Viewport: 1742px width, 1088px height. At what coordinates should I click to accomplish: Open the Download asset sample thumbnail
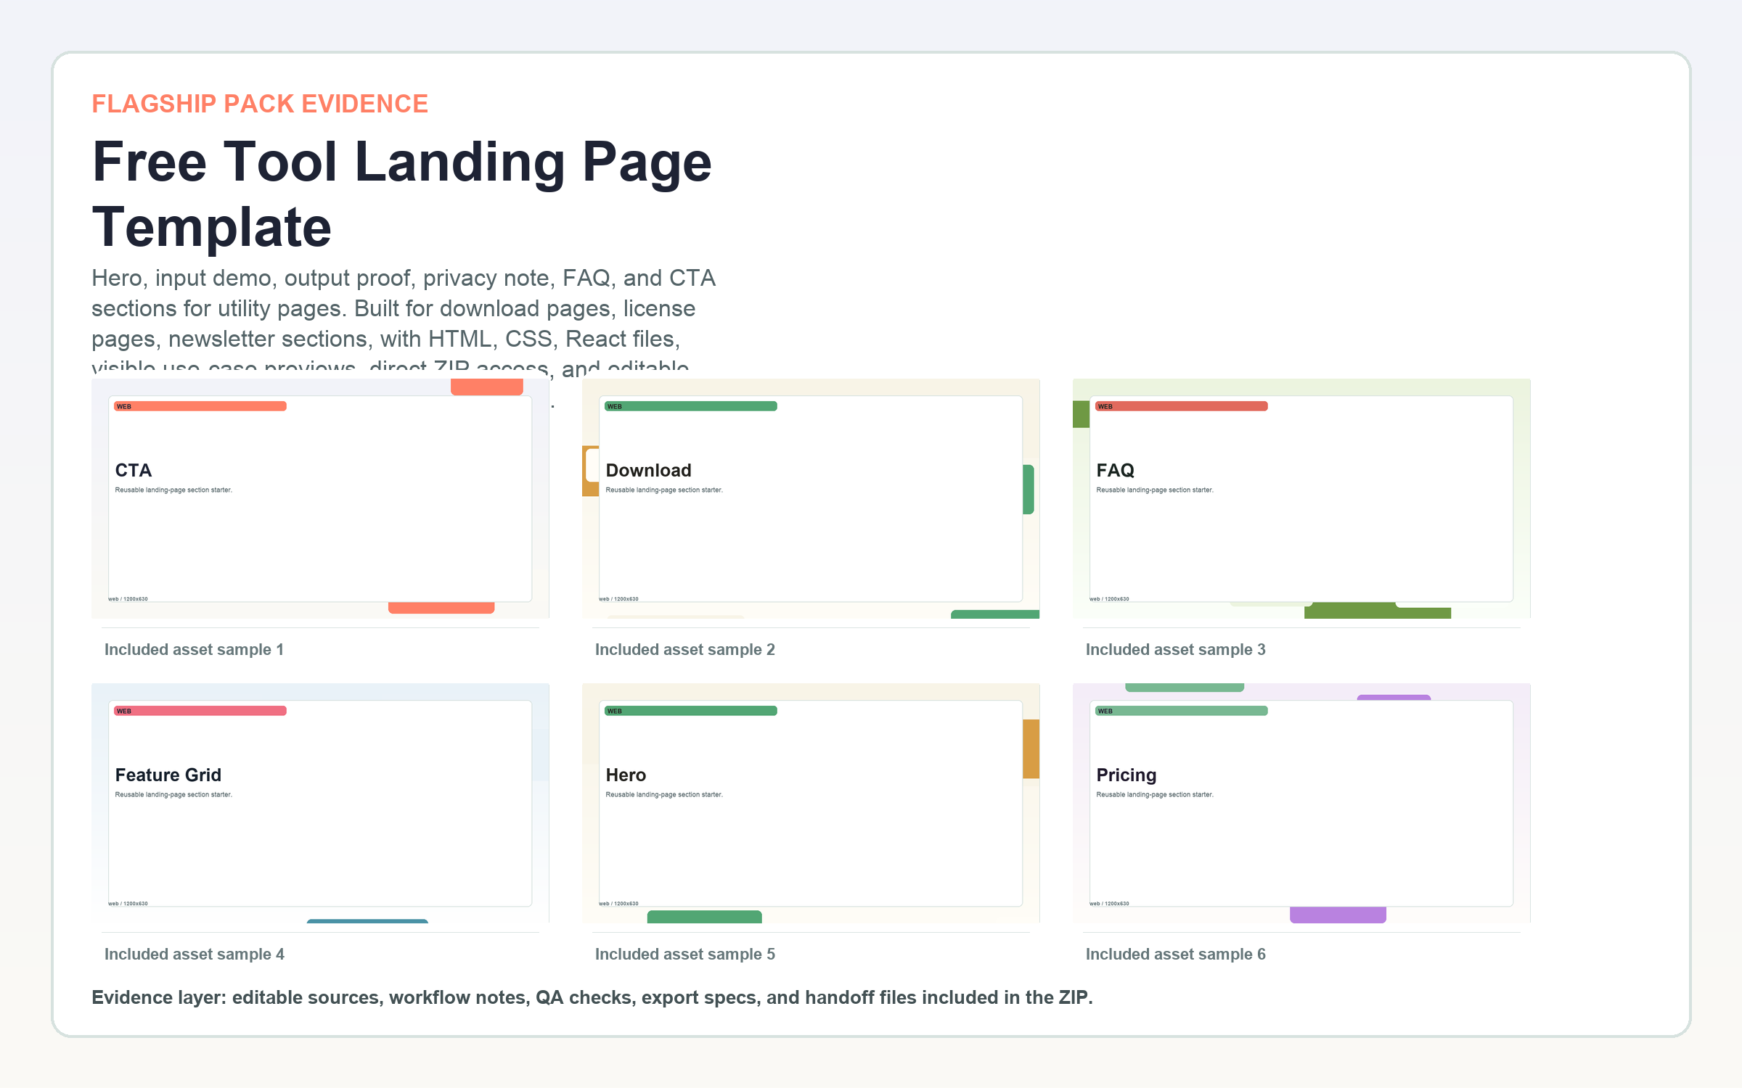tap(811, 498)
